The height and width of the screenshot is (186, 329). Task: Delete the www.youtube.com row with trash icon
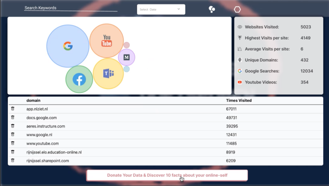12,143
